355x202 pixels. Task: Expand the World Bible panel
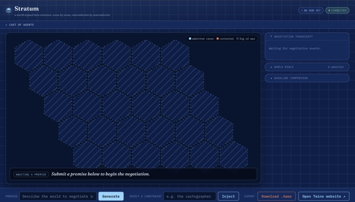coord(307,67)
